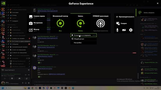Turn on camera in Discord voice panel
The width and height of the screenshot is (161, 90).
[x=5, y=78]
